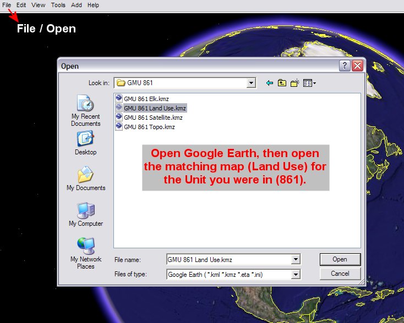The image size is (404, 323).
Task: Open the File menu in Google Earth
Action: point(7,5)
